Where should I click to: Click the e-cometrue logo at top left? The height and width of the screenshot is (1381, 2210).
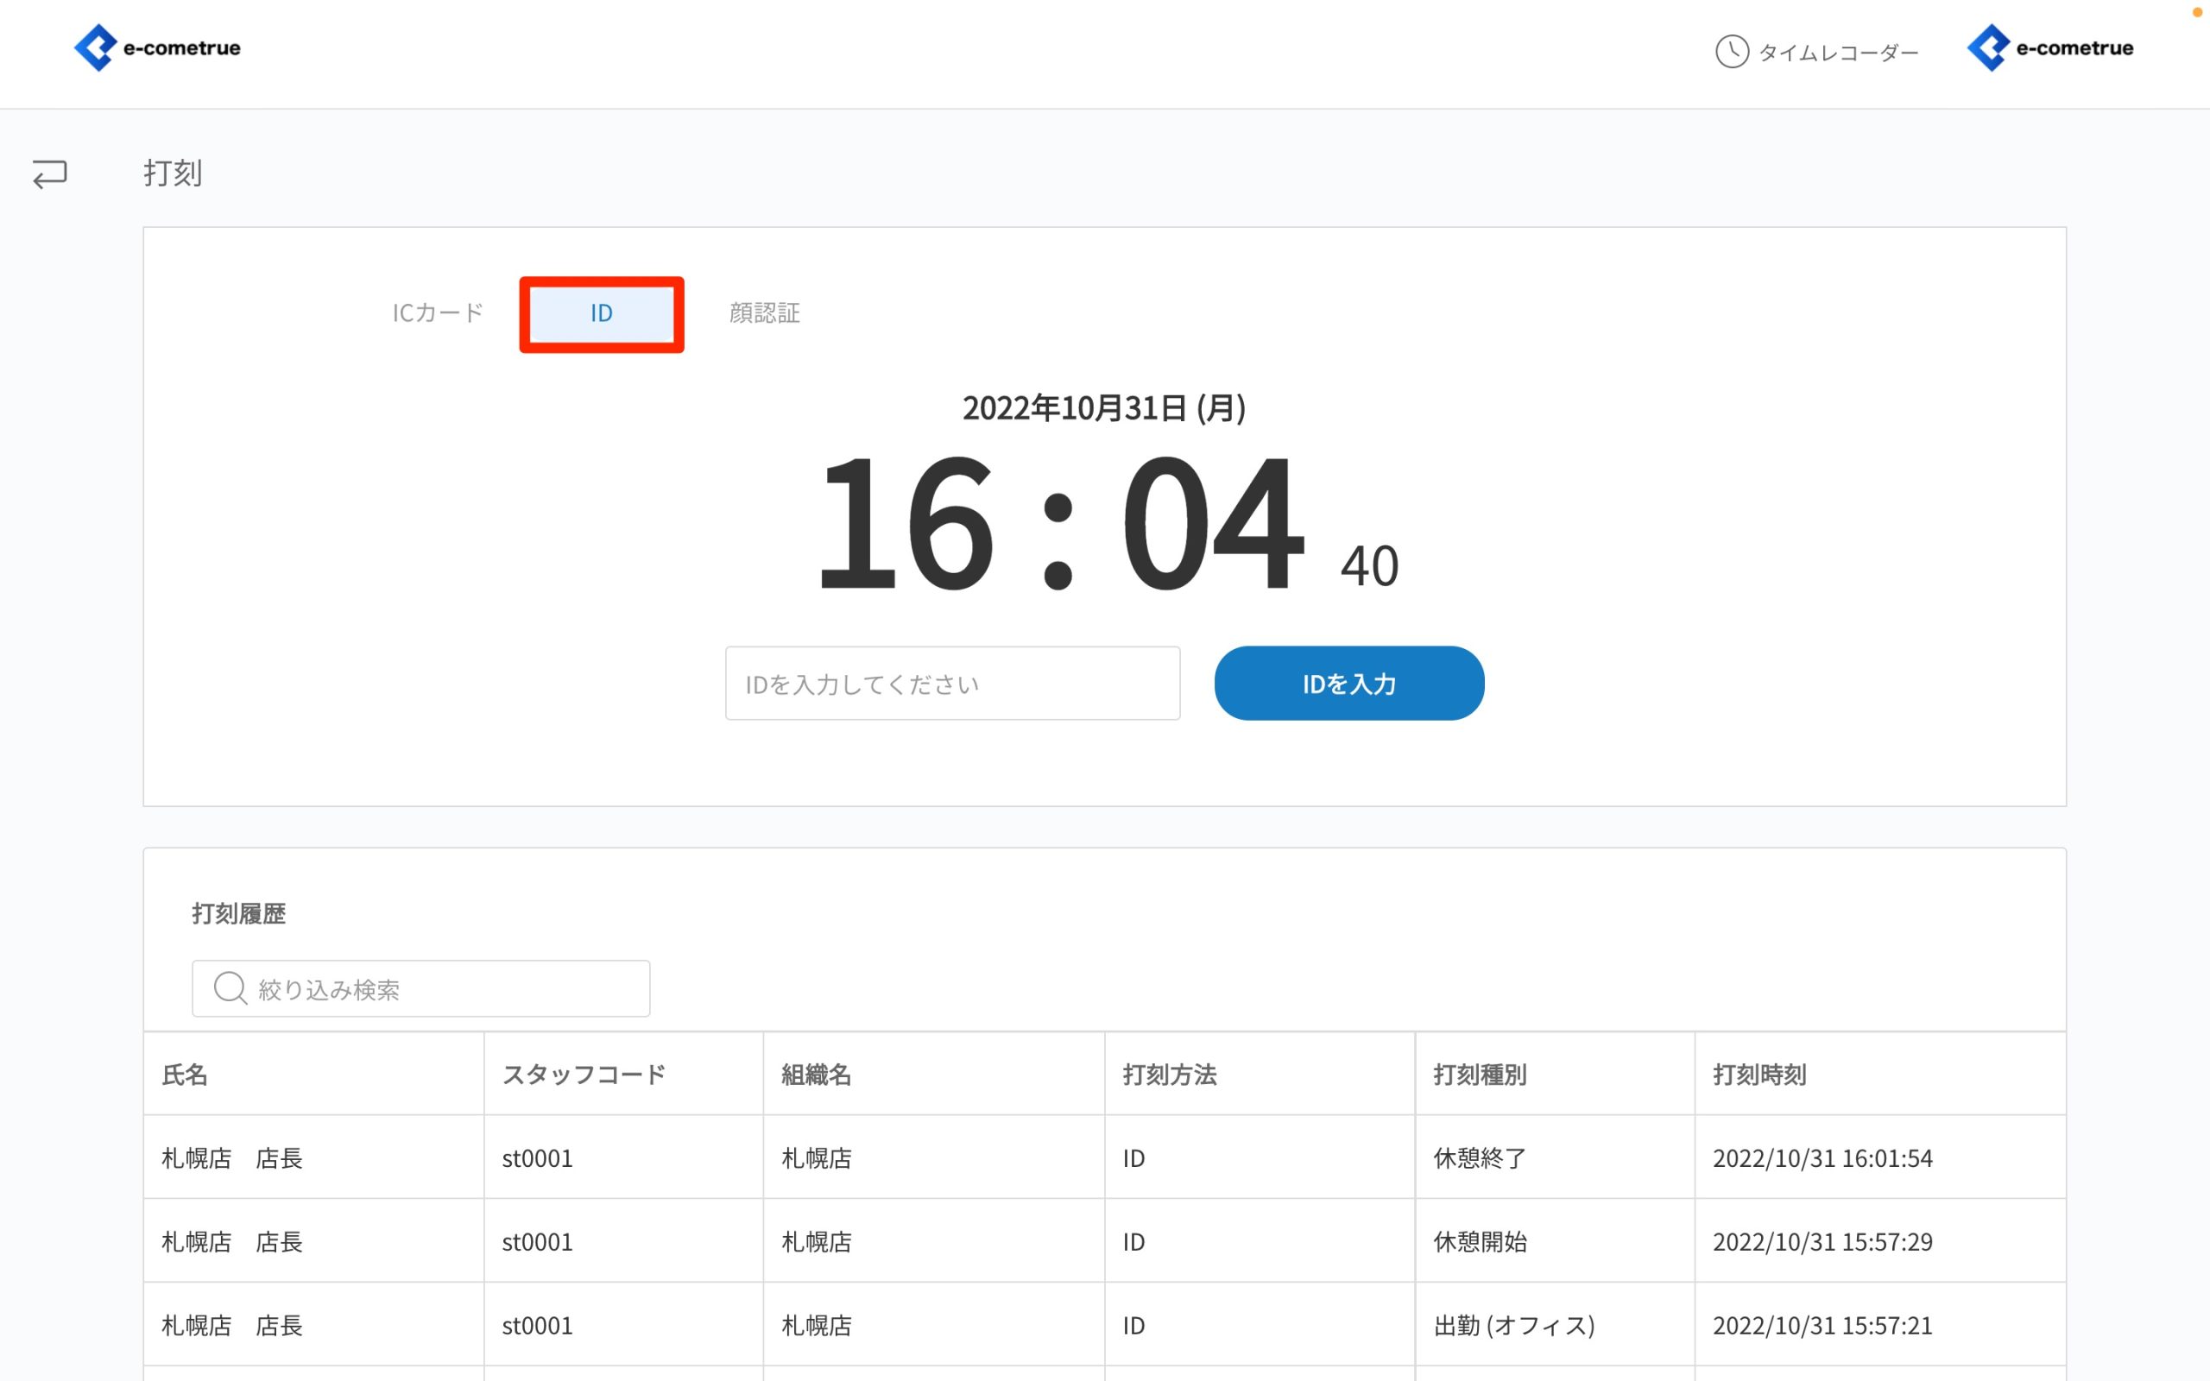tap(157, 47)
